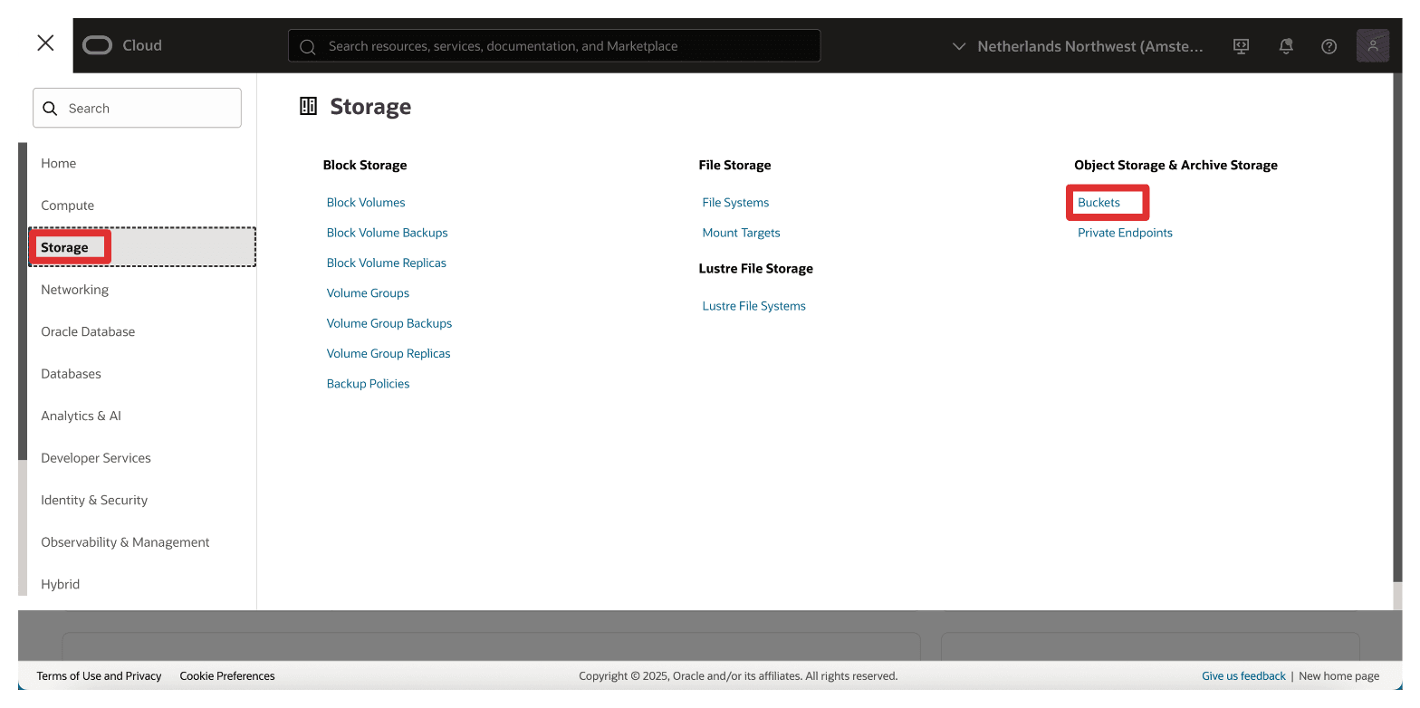Open the Volume Groups link
The width and height of the screenshot is (1420, 708).
[x=368, y=293]
